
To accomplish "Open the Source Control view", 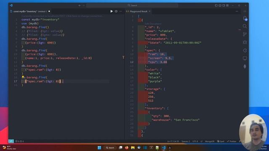I will [x=245, y=34].
